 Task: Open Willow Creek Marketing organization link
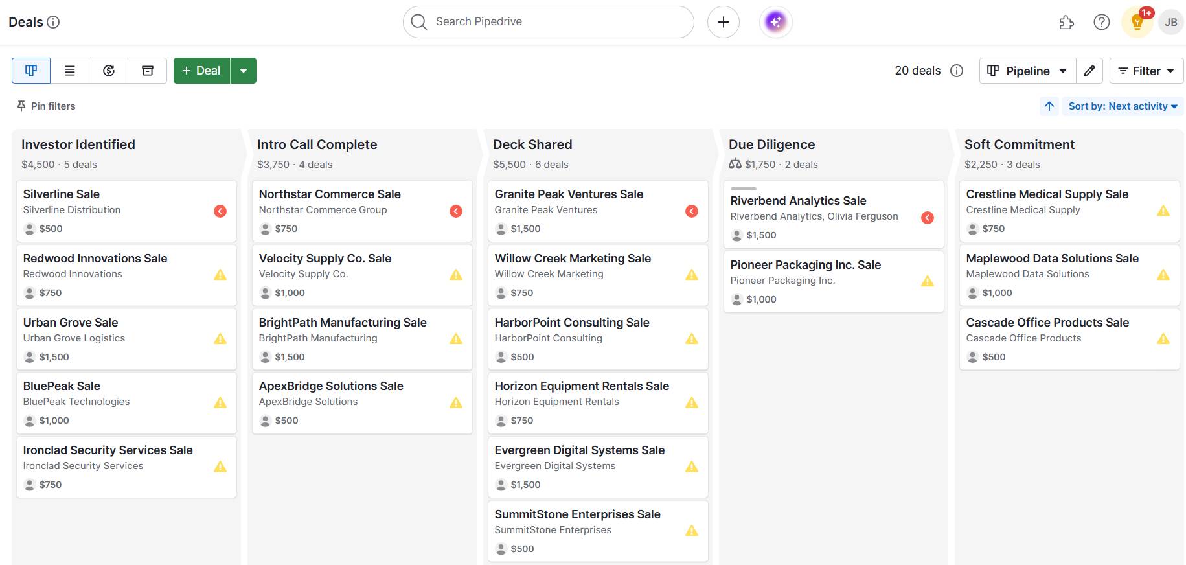[549, 274]
